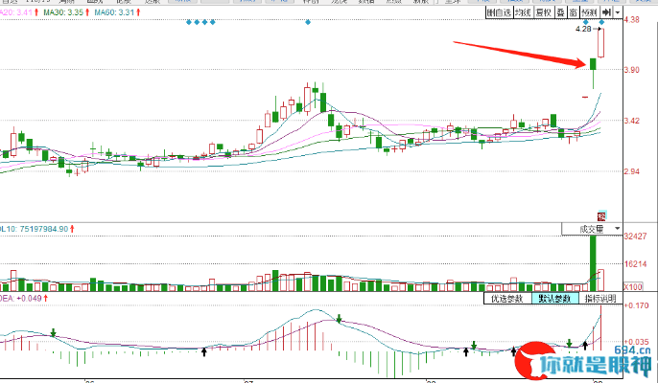Click the 叠 overlay button
The height and width of the screenshot is (383, 658).
561,12
